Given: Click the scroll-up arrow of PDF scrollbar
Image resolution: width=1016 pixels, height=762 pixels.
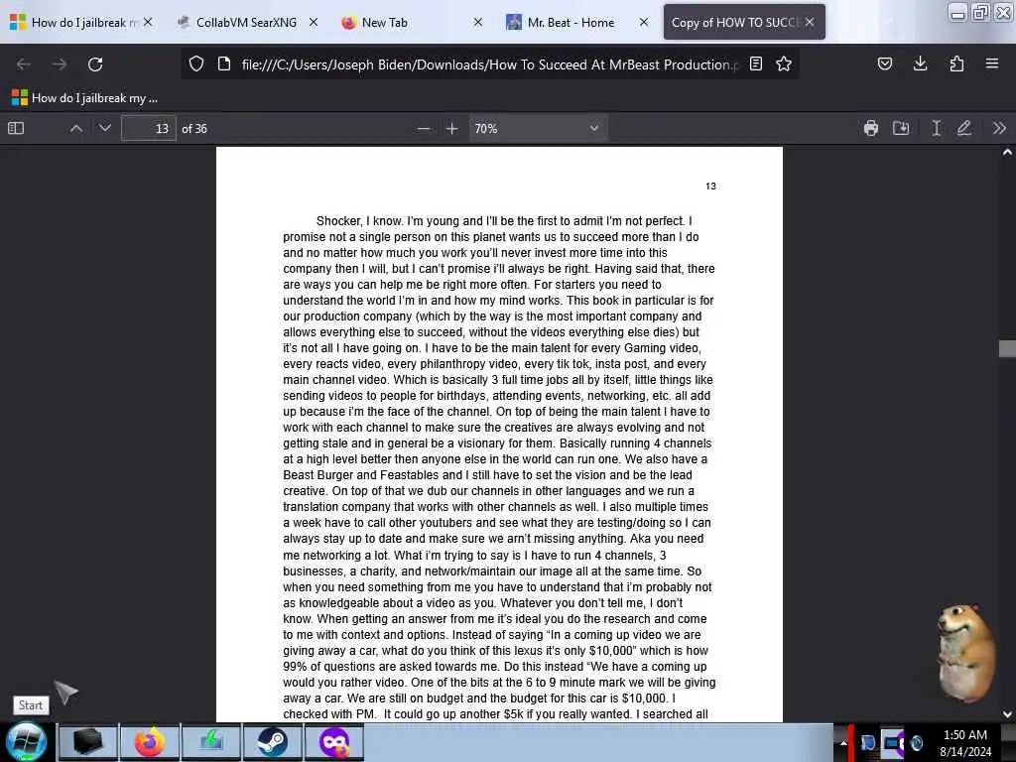Looking at the screenshot, I should (x=1007, y=153).
